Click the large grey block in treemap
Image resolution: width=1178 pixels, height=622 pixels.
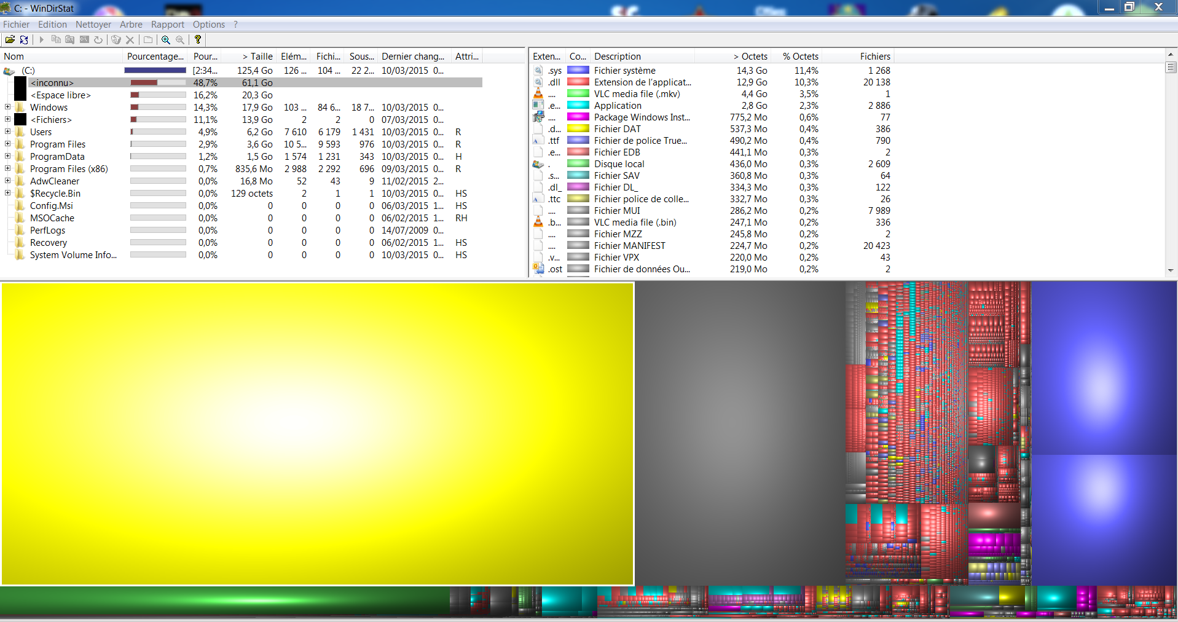740,434
